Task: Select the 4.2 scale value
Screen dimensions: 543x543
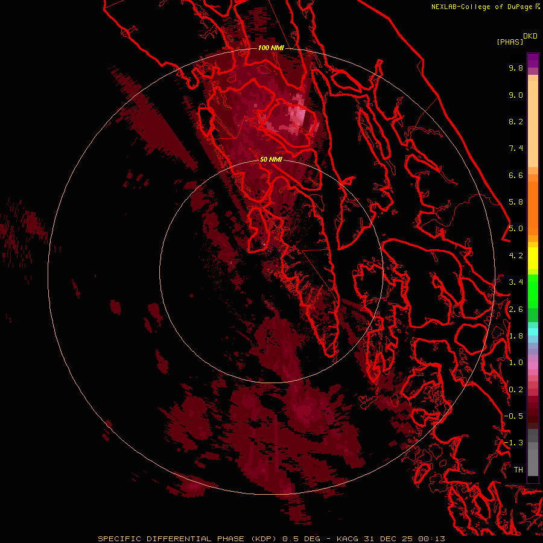Action: point(516,256)
